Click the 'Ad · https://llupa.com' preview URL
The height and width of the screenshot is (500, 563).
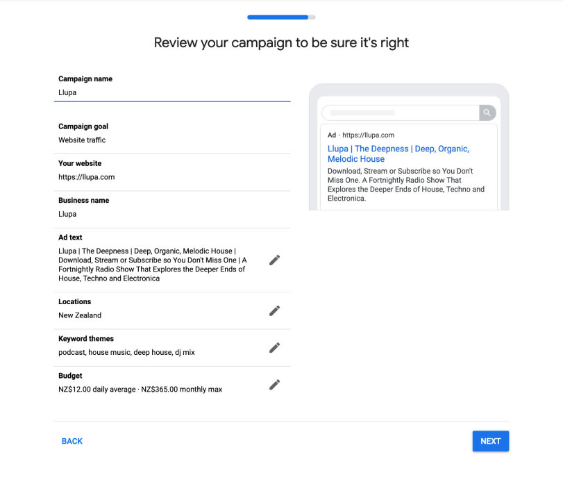pos(361,135)
